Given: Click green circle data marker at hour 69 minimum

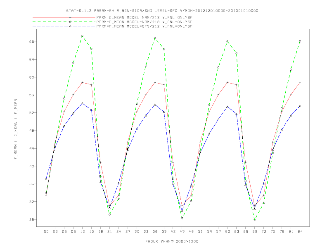Looking at the screenshot, I should pyautogui.click(x=255, y=219).
